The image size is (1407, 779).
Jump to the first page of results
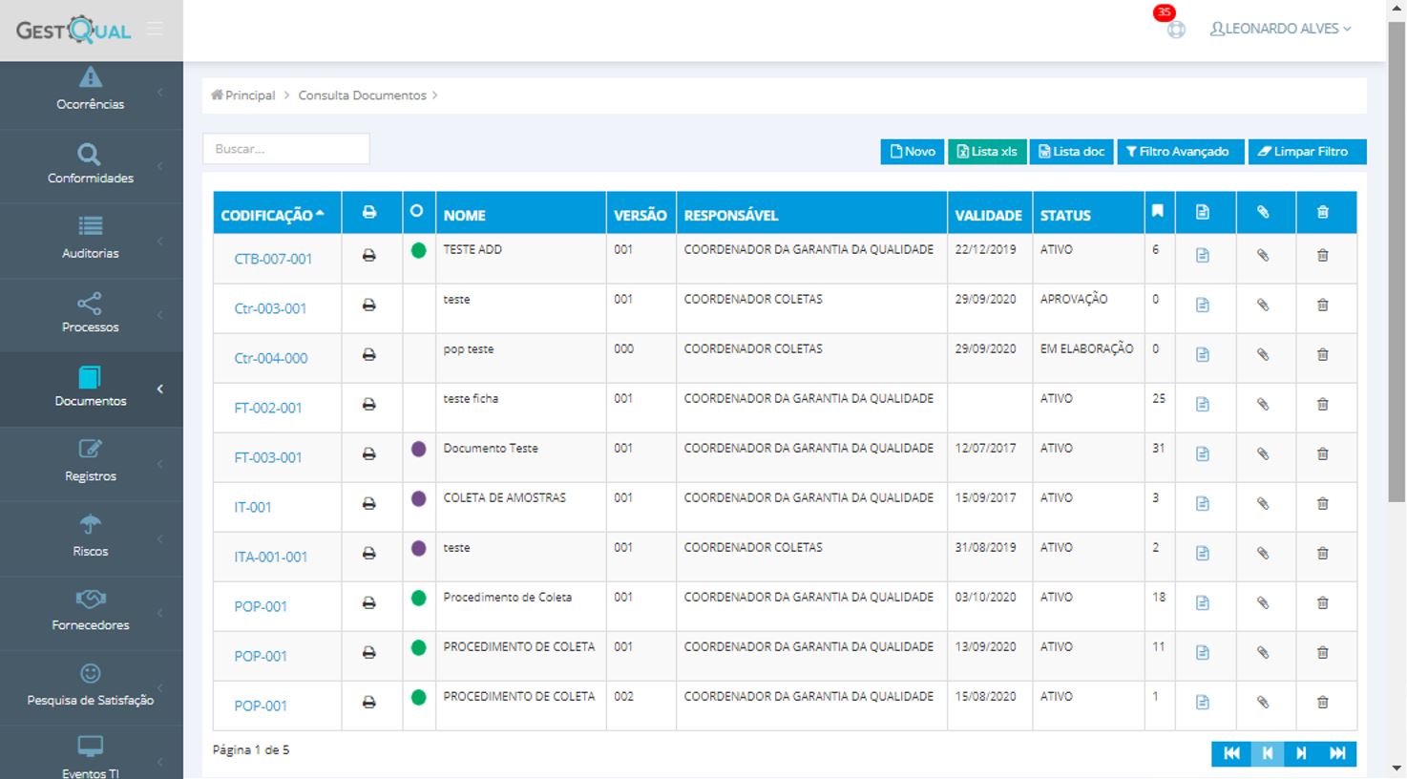[1231, 753]
